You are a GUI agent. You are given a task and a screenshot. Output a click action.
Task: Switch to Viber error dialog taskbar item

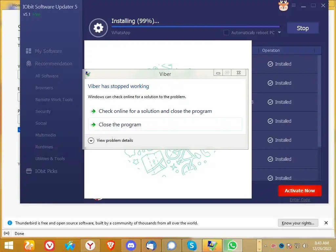(x=212, y=245)
